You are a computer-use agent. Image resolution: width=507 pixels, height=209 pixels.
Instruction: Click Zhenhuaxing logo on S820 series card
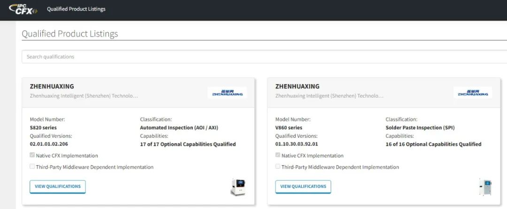(x=227, y=93)
